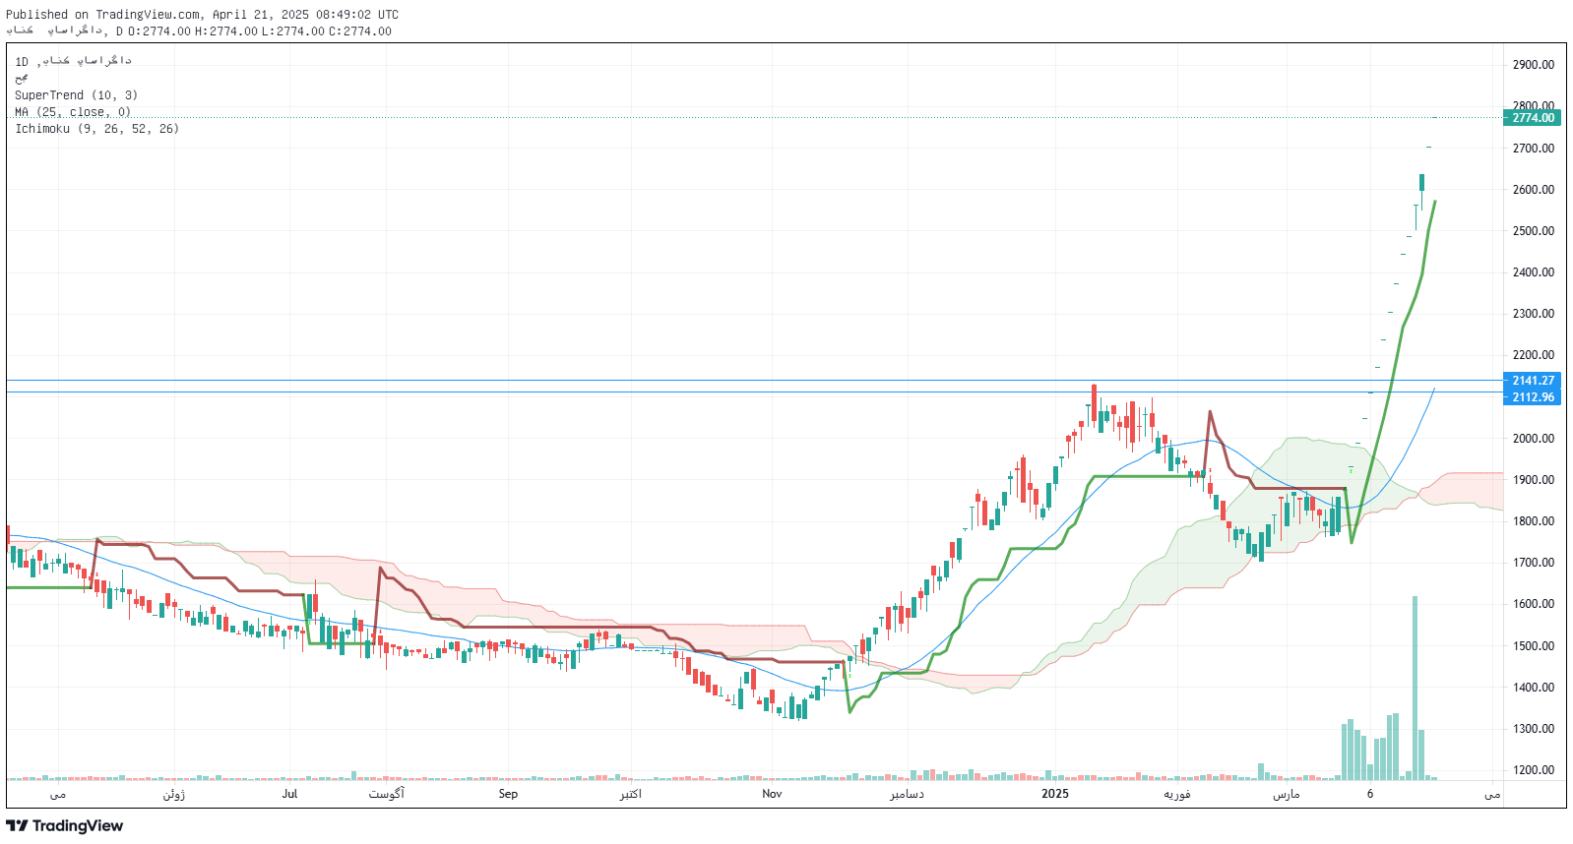The height and width of the screenshot is (844, 1573).
Task: Click the Sep label on time axis
Action: (508, 794)
